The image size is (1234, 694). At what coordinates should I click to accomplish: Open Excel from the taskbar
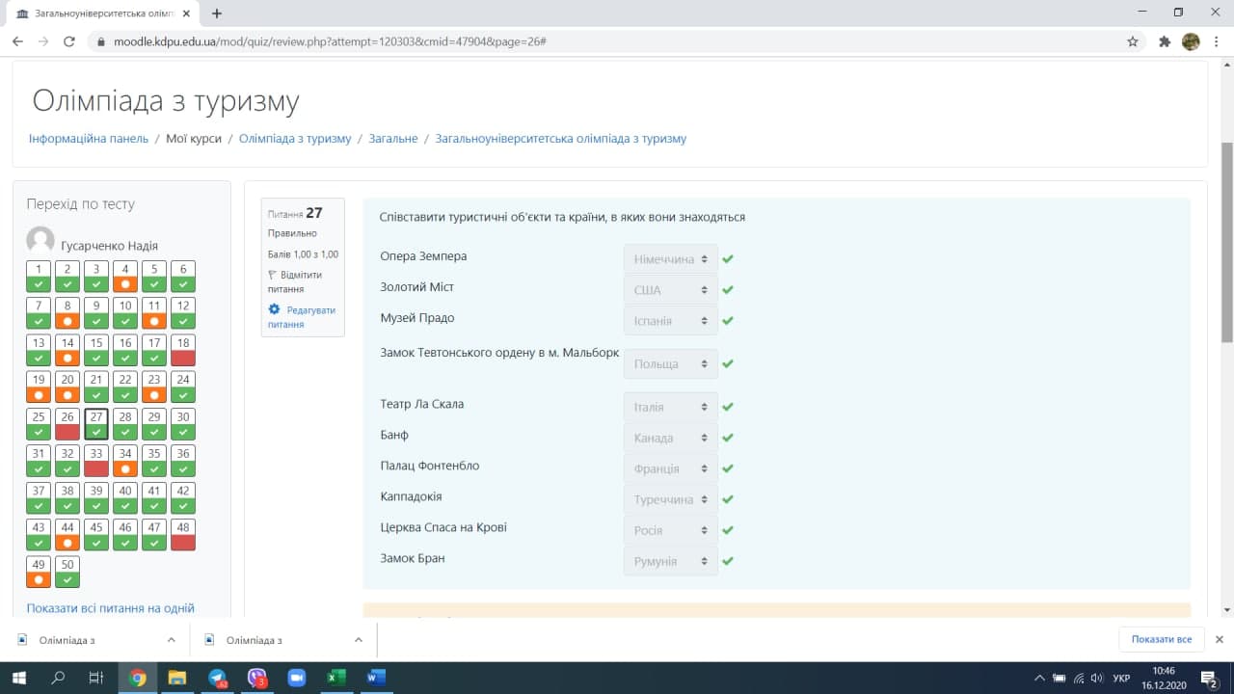click(x=335, y=678)
